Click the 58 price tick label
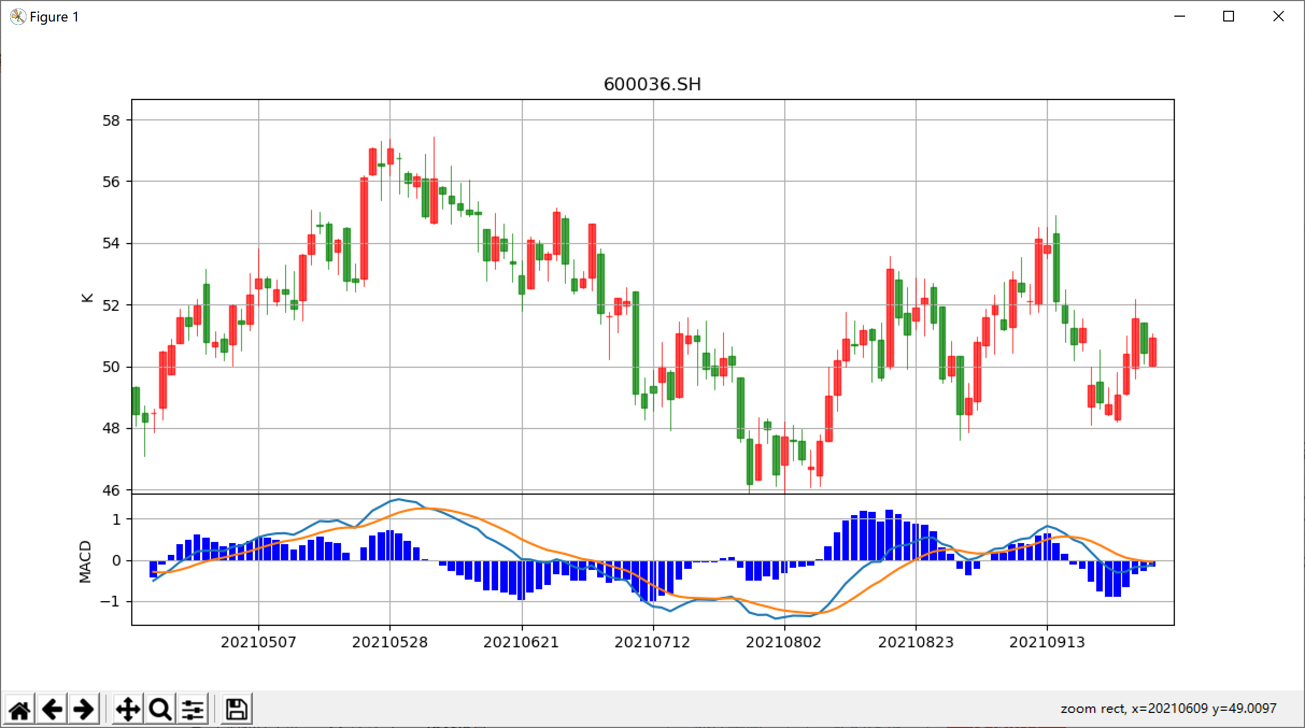 coord(111,120)
